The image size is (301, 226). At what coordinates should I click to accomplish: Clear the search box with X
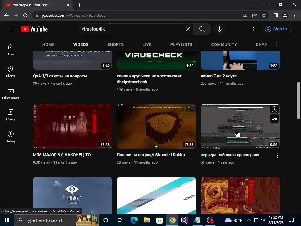tap(188, 29)
